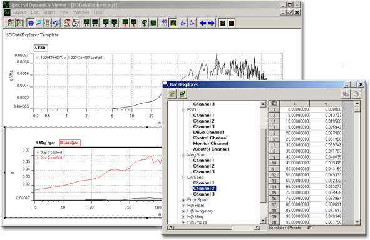
Task: Click the help icon in DataExplorer
Action: tap(356, 94)
